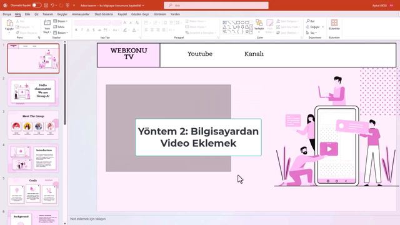This screenshot has height=225, width=400.
Task: Toggle the Otomatik Kaydet autosave switch
Action: click(37, 5)
